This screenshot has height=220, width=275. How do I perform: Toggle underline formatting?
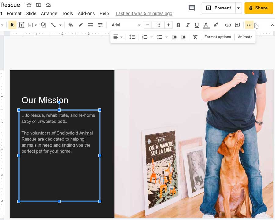click(x=197, y=25)
